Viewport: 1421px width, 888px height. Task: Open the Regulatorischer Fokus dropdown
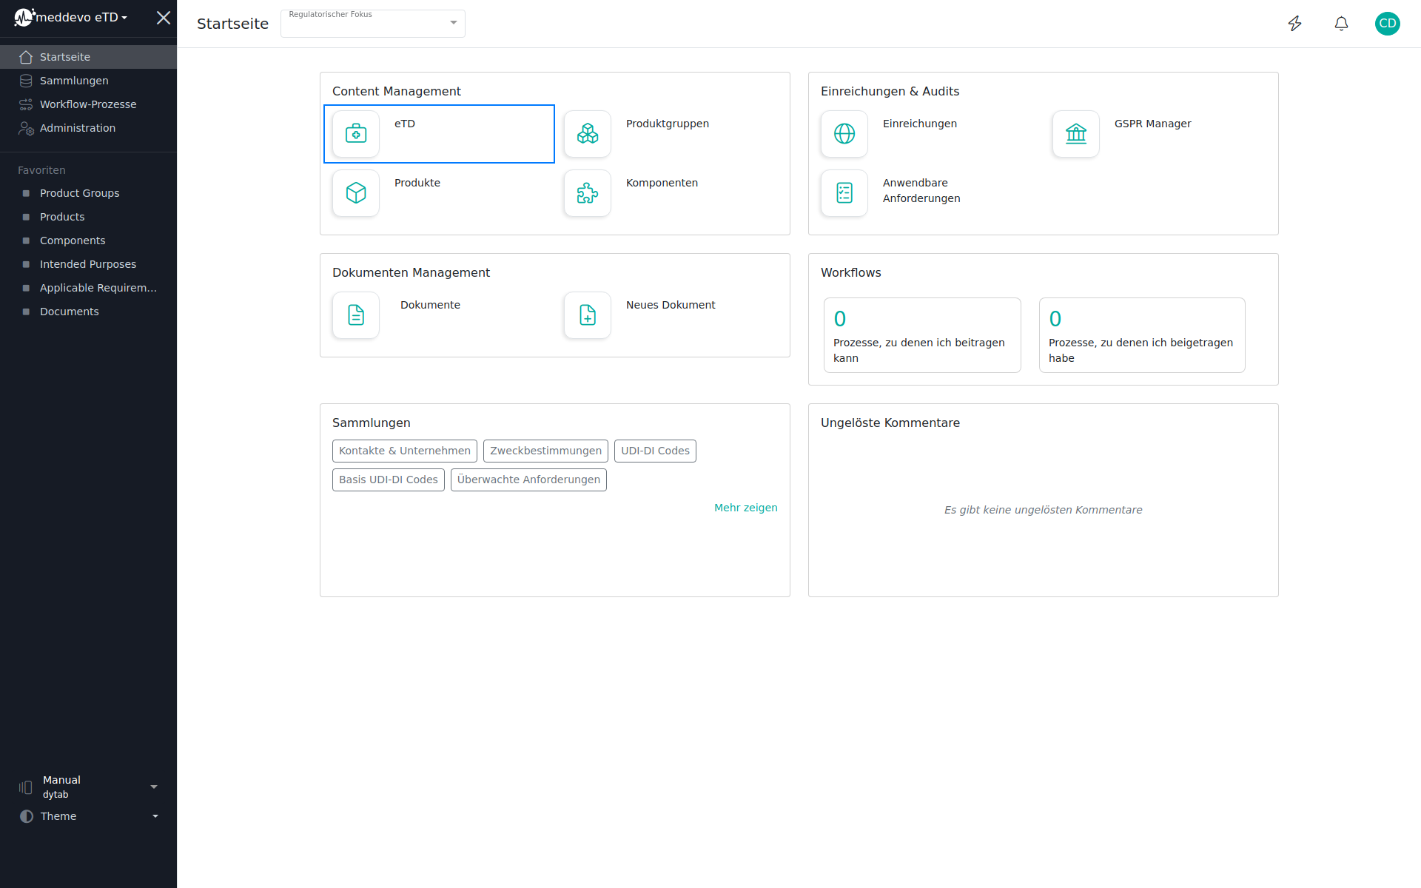[x=373, y=24]
